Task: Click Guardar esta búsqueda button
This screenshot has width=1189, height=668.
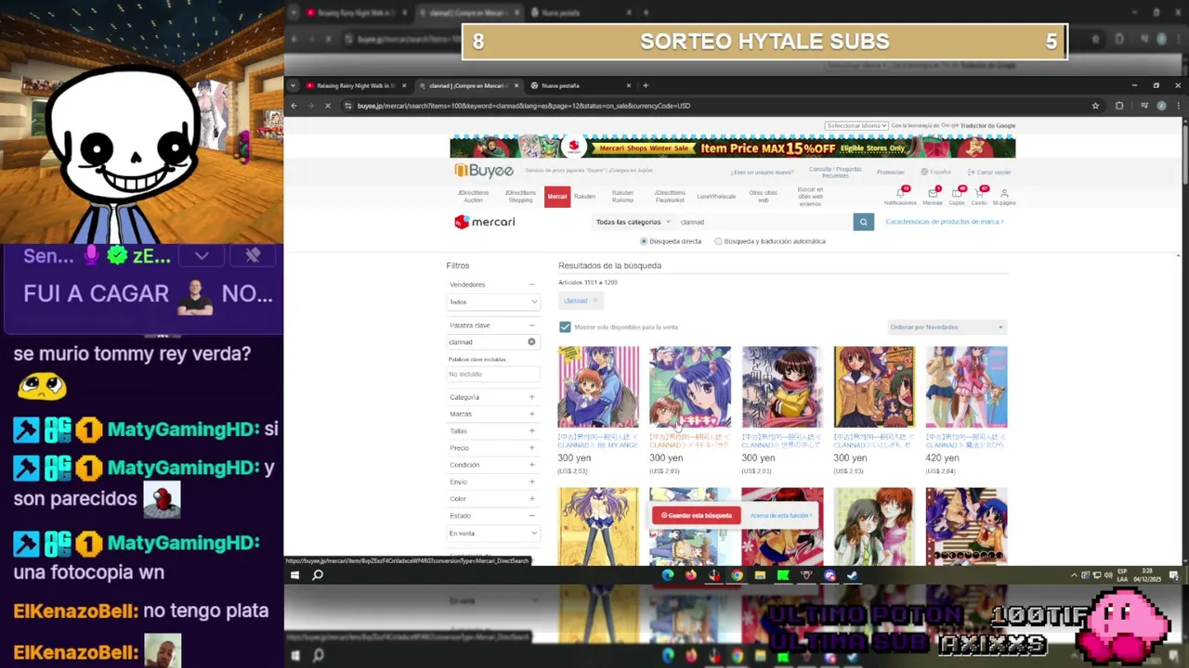Action: 697,515
